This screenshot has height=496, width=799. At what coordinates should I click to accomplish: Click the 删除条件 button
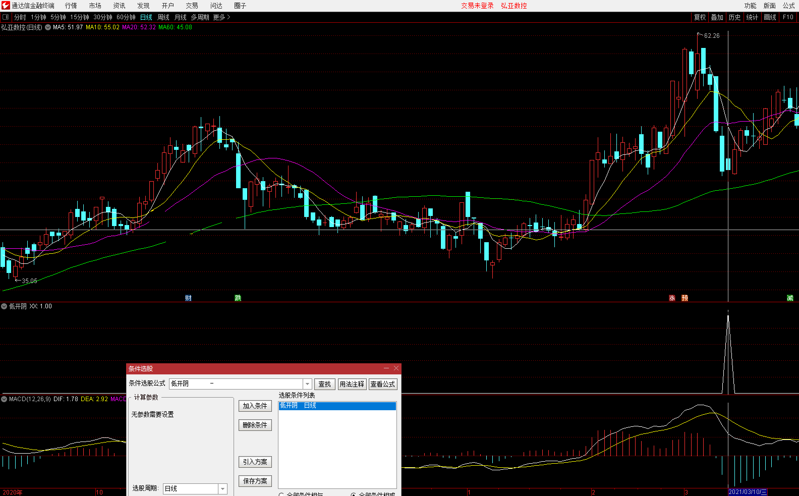255,425
